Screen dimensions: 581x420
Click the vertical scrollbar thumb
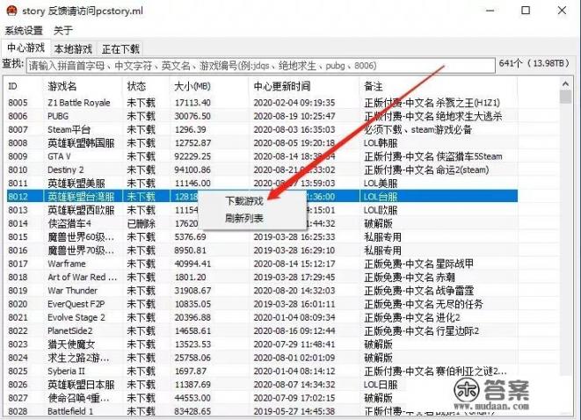click(x=565, y=97)
